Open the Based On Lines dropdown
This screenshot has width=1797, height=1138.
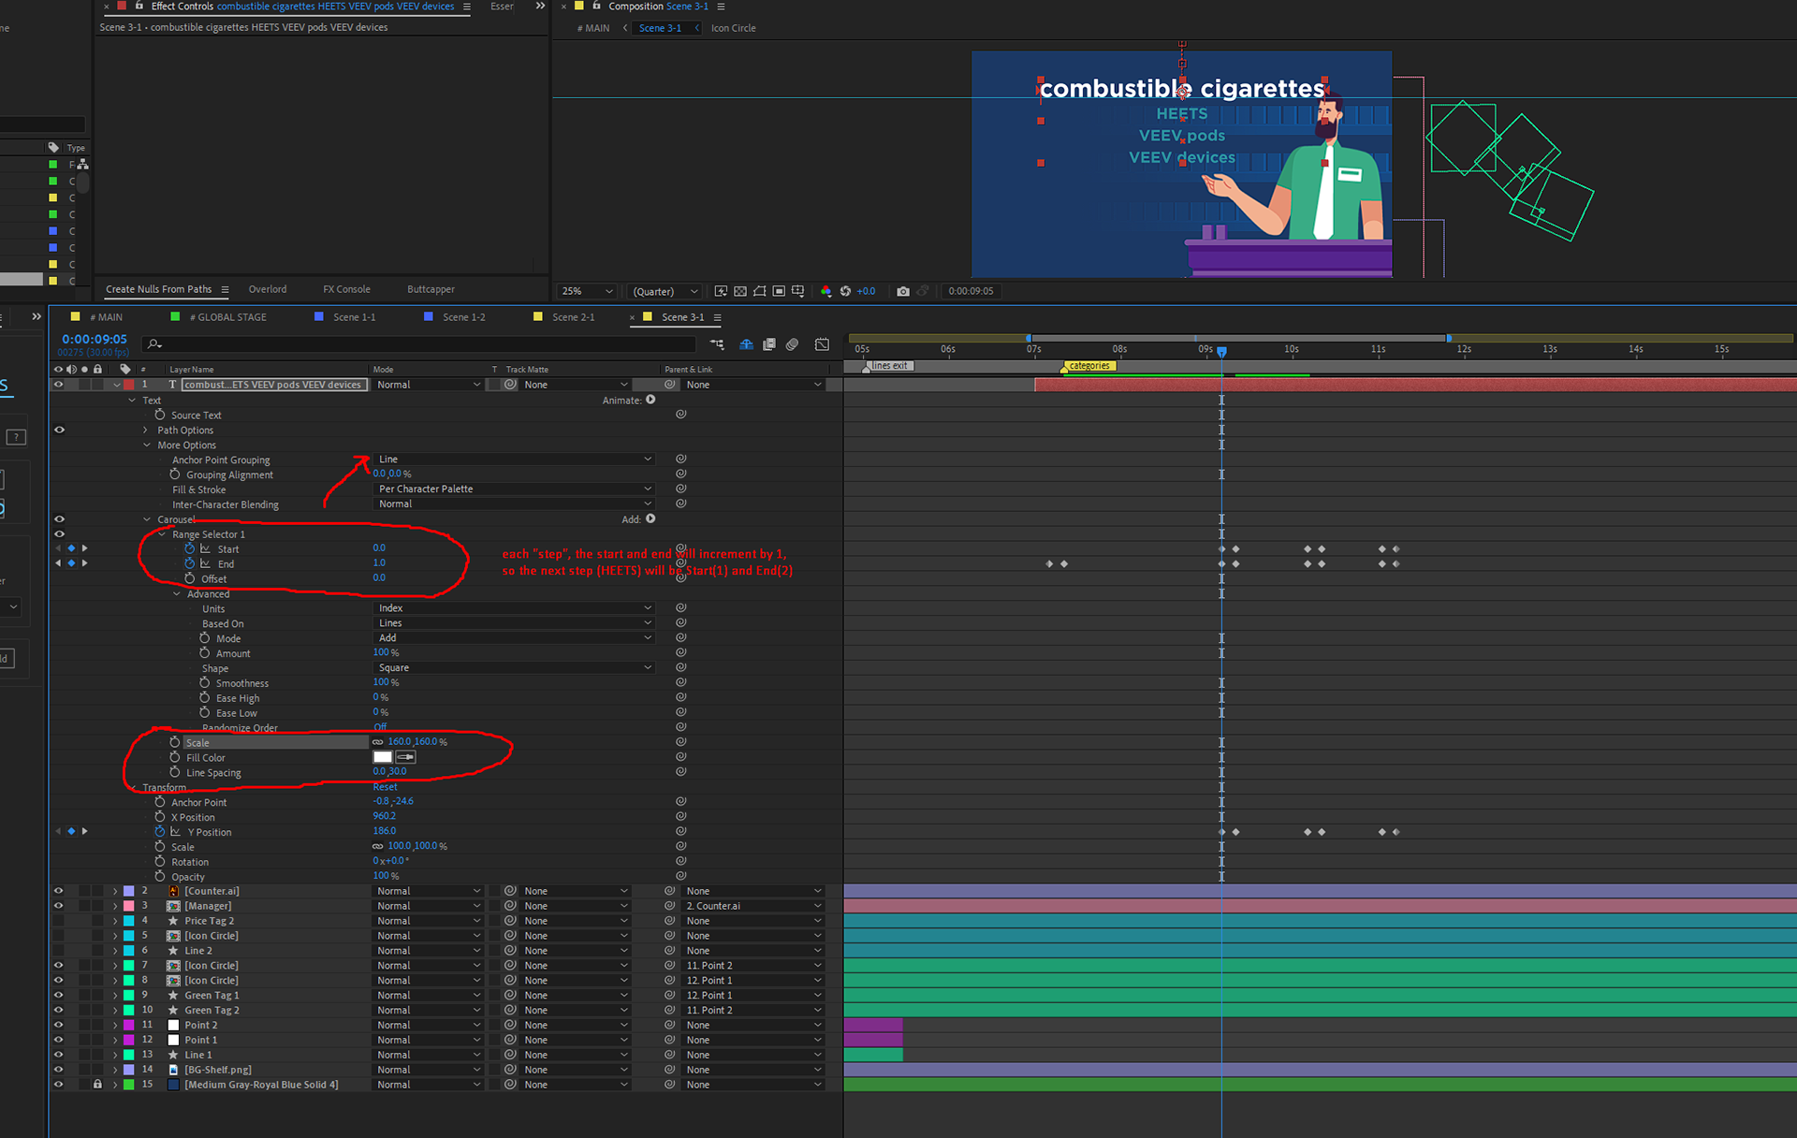[x=514, y=623]
